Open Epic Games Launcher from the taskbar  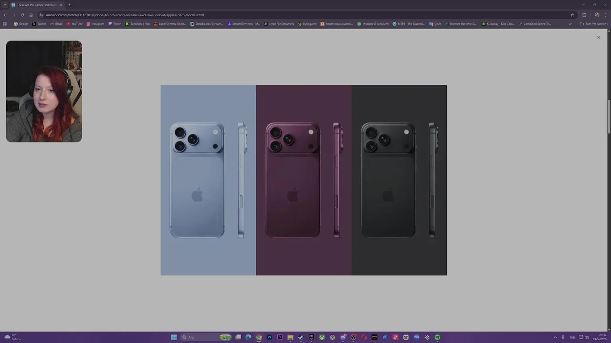click(x=311, y=337)
